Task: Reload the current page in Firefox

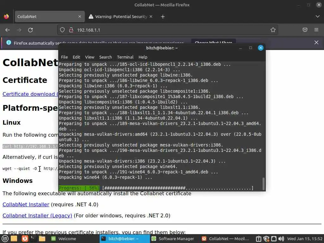Action: tap(30, 30)
